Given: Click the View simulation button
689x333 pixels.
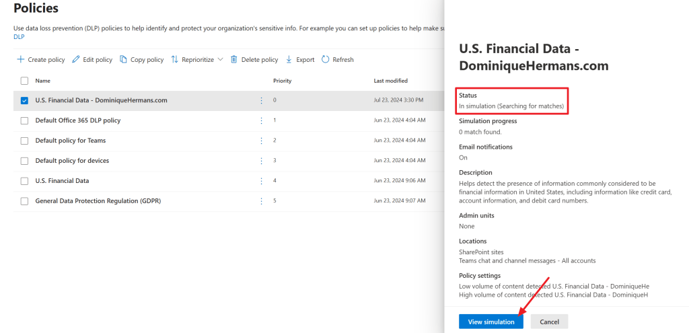Looking at the screenshot, I should tap(491, 322).
